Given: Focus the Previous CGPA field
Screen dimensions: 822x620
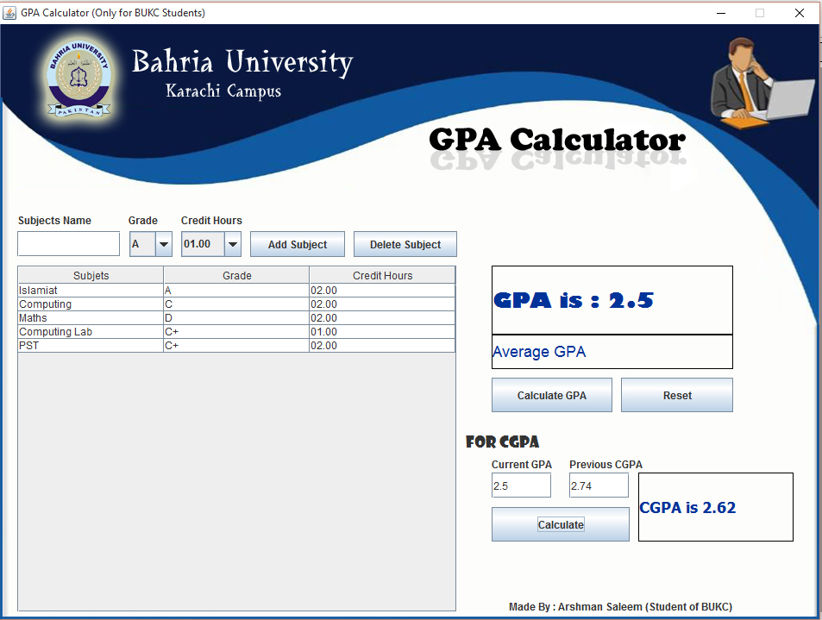Looking at the screenshot, I should pyautogui.click(x=599, y=485).
